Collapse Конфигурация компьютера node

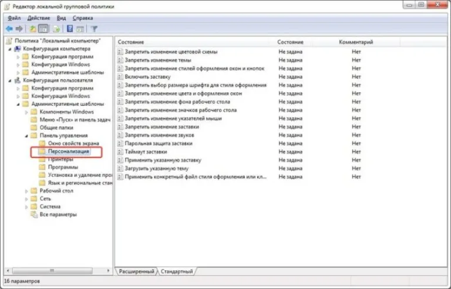pyautogui.click(x=10, y=49)
